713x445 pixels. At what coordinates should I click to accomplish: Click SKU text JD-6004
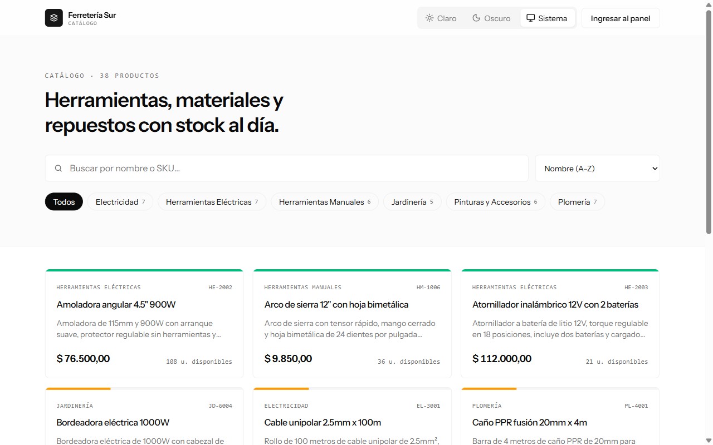[220, 406]
